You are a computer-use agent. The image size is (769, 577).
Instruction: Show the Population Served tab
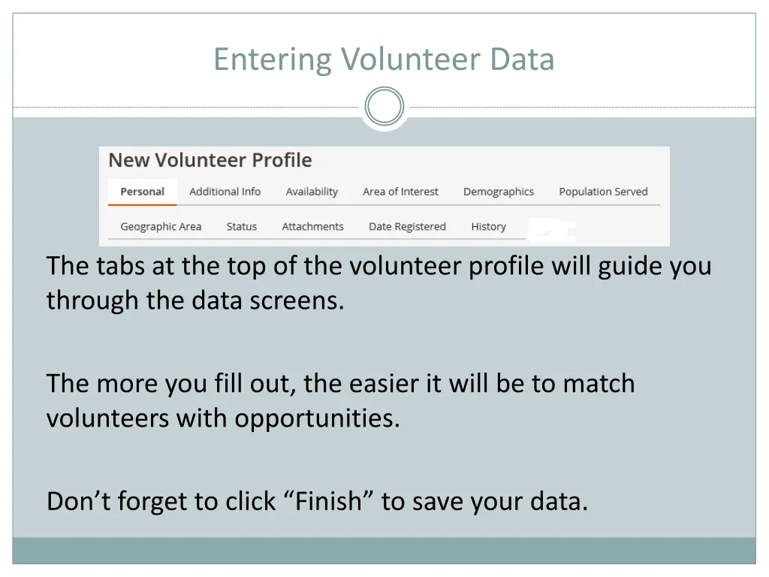[x=603, y=192]
